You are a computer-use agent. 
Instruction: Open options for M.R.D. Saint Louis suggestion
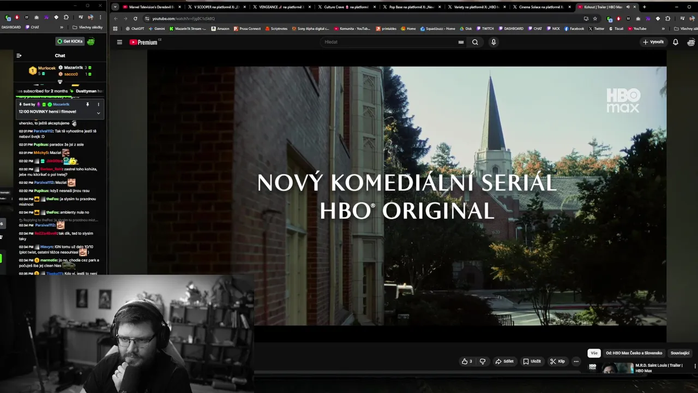point(695,366)
